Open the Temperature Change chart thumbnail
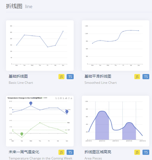Image resolution: width=152 pixels, height=160 pixels. (x=40, y=121)
